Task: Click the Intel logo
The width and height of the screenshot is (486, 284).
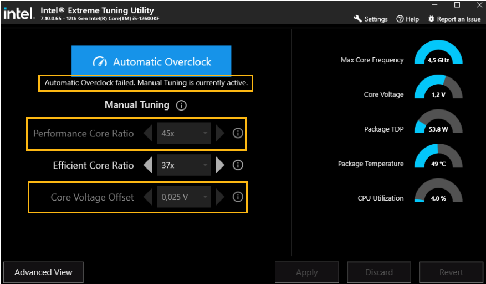Action: (x=19, y=14)
